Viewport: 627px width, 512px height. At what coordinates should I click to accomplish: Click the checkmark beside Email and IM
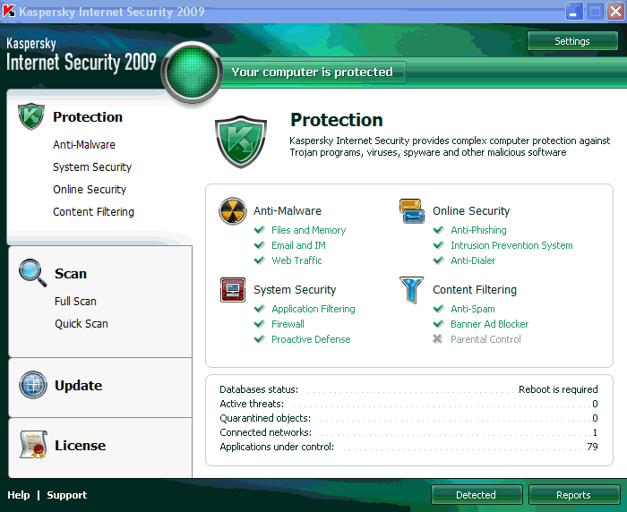260,245
